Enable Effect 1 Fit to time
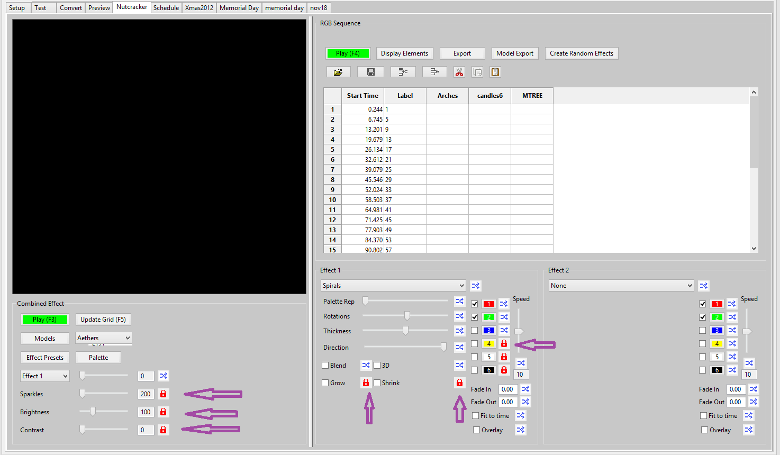This screenshot has height=455, width=780. [476, 415]
